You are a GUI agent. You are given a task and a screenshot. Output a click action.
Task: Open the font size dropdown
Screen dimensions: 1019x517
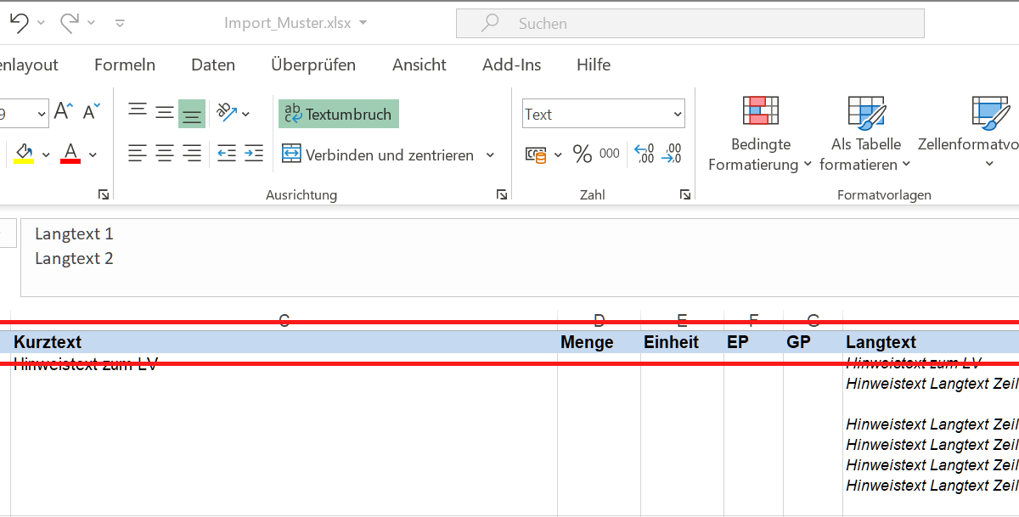pos(42,114)
